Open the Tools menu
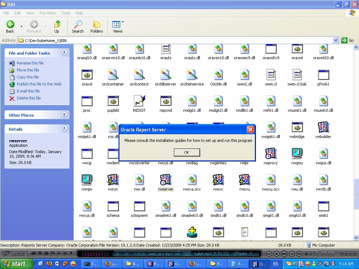Screen dimensions: 359x269 point(66,13)
